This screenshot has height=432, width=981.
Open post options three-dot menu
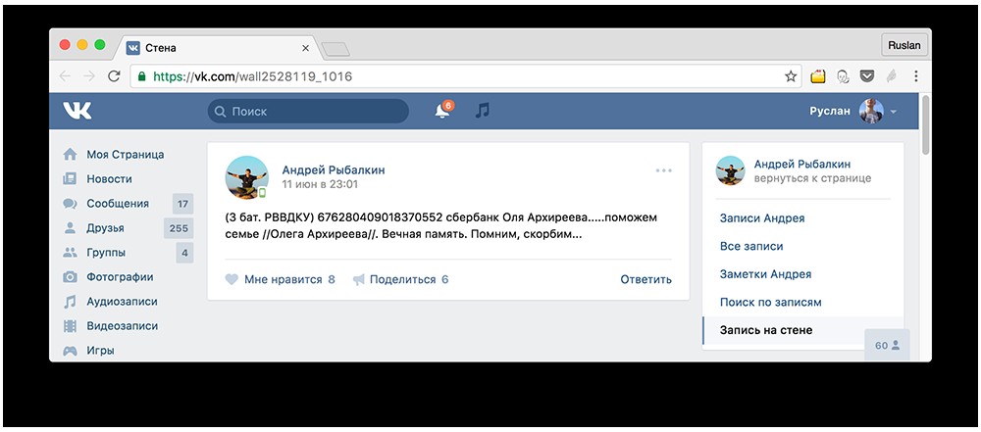pyautogui.click(x=664, y=170)
